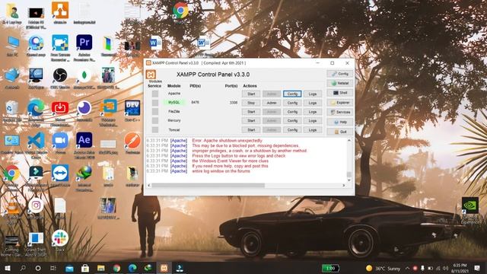Select the Adobe After Effects desktop icon
Viewport: 487px width, 274px height.
[x=84, y=140]
